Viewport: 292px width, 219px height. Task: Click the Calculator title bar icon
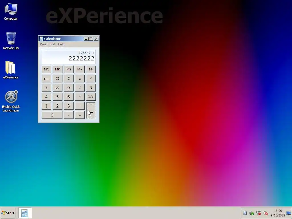tap(41, 39)
